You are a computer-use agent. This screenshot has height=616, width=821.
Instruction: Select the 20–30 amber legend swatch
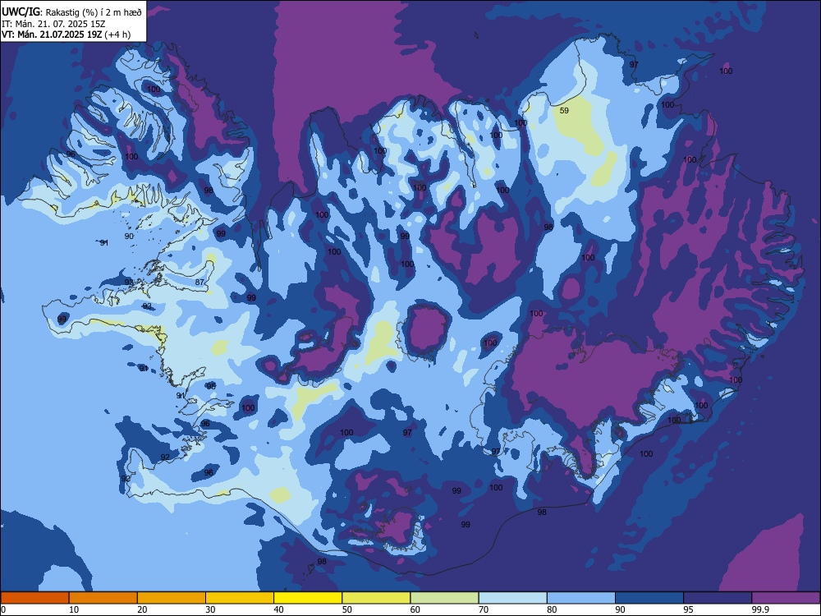172,598
